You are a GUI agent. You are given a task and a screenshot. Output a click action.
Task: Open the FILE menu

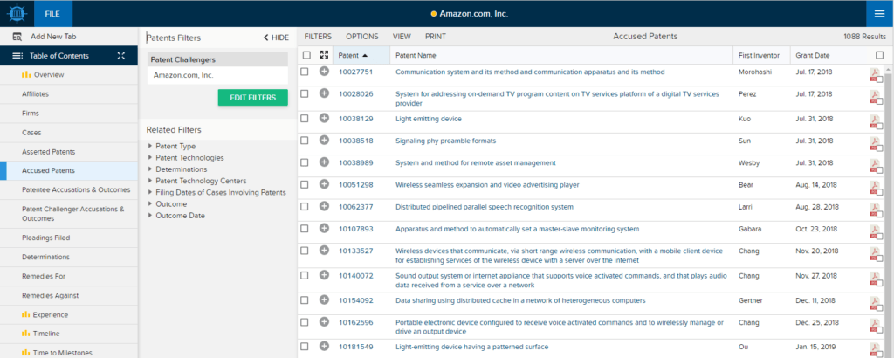[52, 14]
